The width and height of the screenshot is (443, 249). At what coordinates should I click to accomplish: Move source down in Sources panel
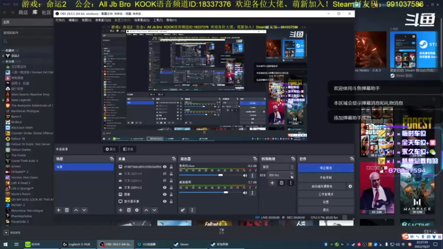coord(154,210)
